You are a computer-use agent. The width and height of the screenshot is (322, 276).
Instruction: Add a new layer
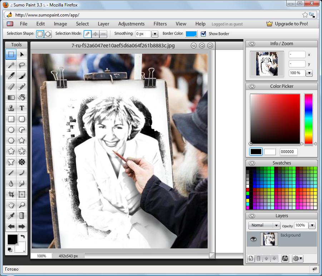click(x=251, y=258)
